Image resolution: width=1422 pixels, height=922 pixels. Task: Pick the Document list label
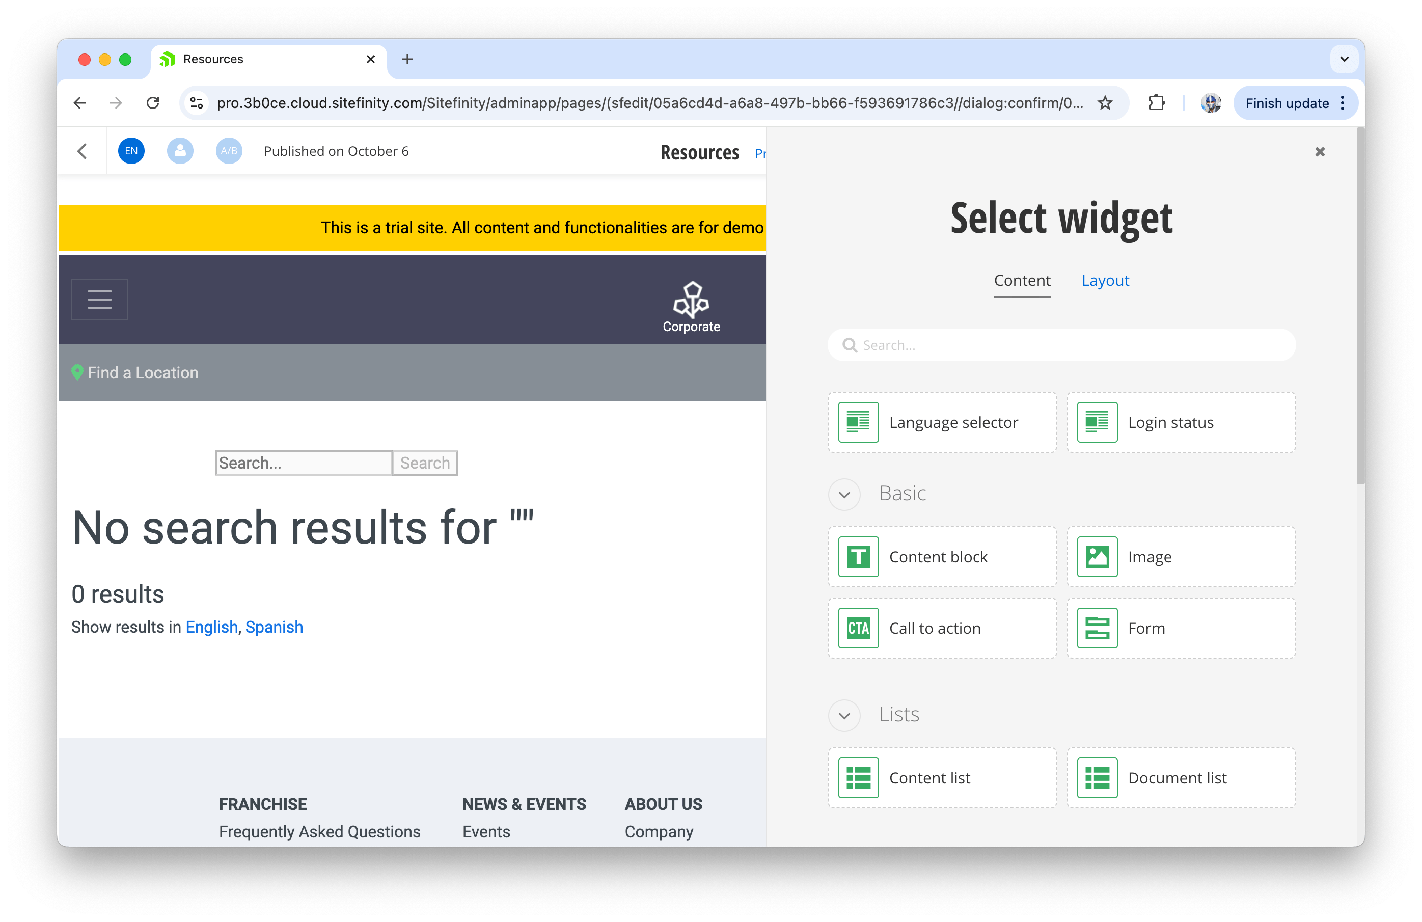1177,778
